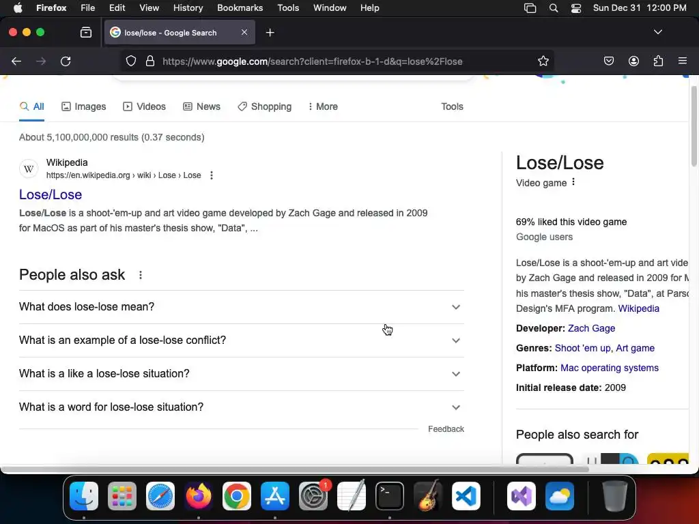The width and height of the screenshot is (699, 524).
Task: Open the Trash in the dock
Action: coord(615,495)
